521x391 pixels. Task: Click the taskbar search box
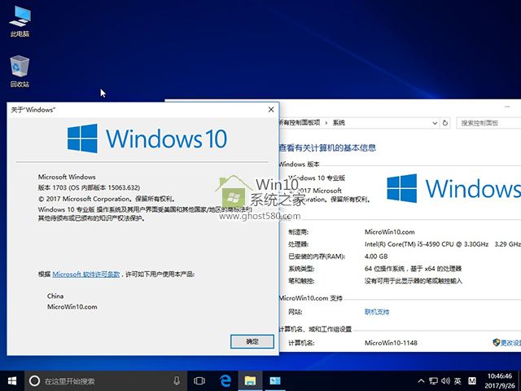(105, 381)
